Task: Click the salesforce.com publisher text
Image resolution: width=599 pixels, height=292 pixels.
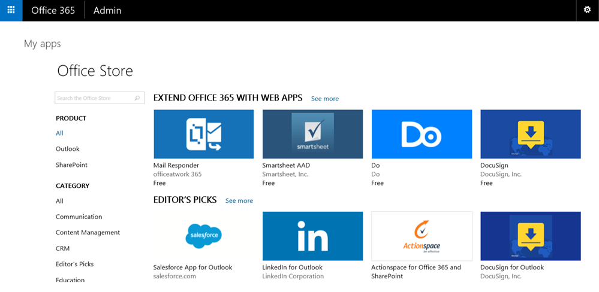Action: point(174,276)
